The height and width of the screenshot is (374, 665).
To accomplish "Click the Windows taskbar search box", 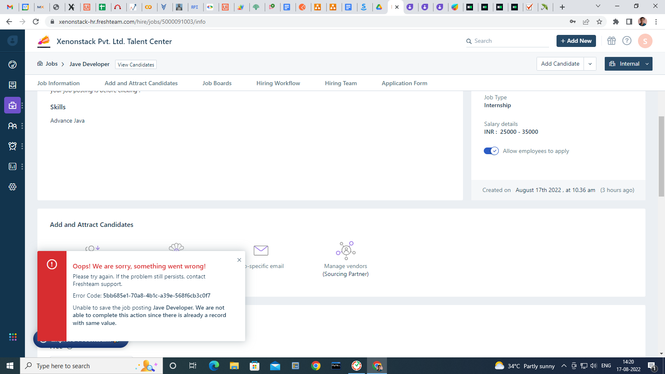I will pos(91,366).
